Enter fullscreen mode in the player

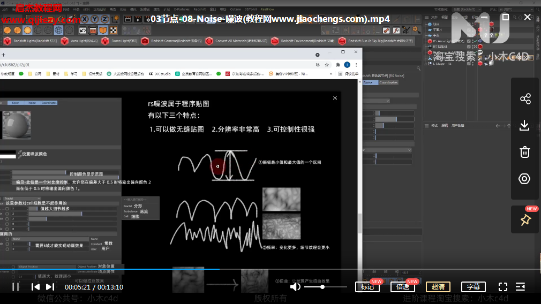coord(503,287)
